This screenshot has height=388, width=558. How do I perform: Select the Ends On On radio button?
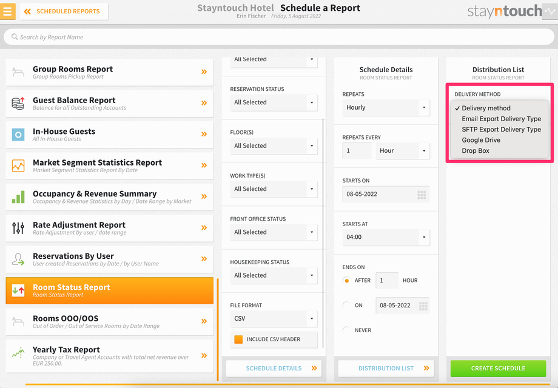pos(346,306)
